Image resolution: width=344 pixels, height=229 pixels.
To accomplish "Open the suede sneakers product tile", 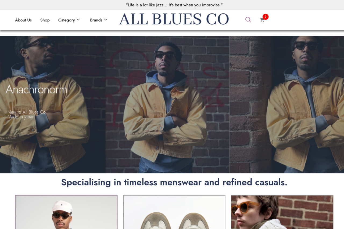I will [174, 212].
